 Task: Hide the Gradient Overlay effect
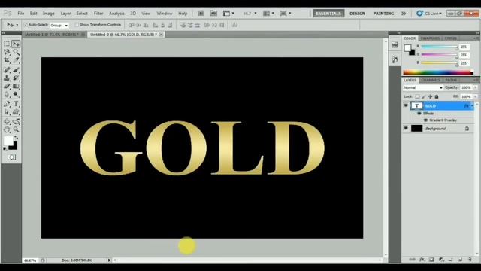(425, 120)
